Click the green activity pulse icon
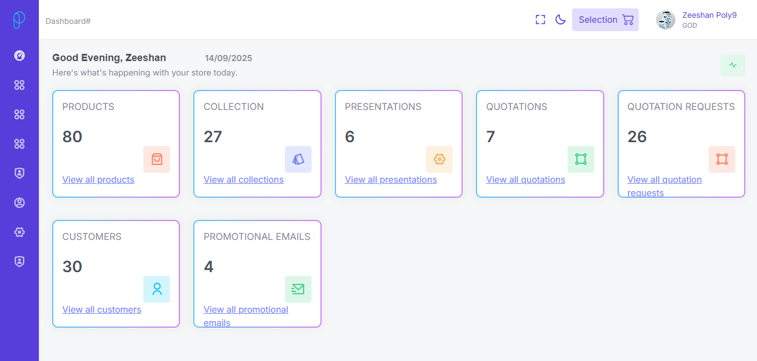This screenshot has height=361, width=757. tap(733, 66)
